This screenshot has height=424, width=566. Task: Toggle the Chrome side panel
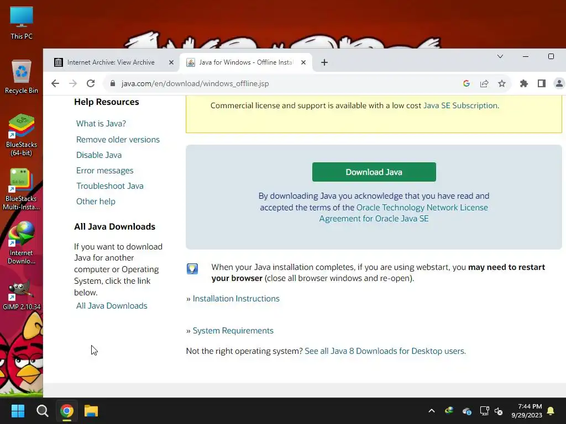542,84
